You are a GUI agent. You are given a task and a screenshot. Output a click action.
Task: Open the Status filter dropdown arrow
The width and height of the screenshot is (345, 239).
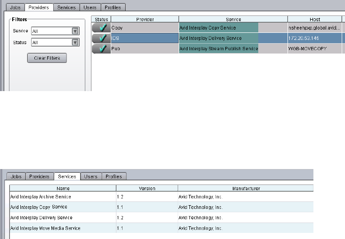pyautogui.click(x=75, y=42)
